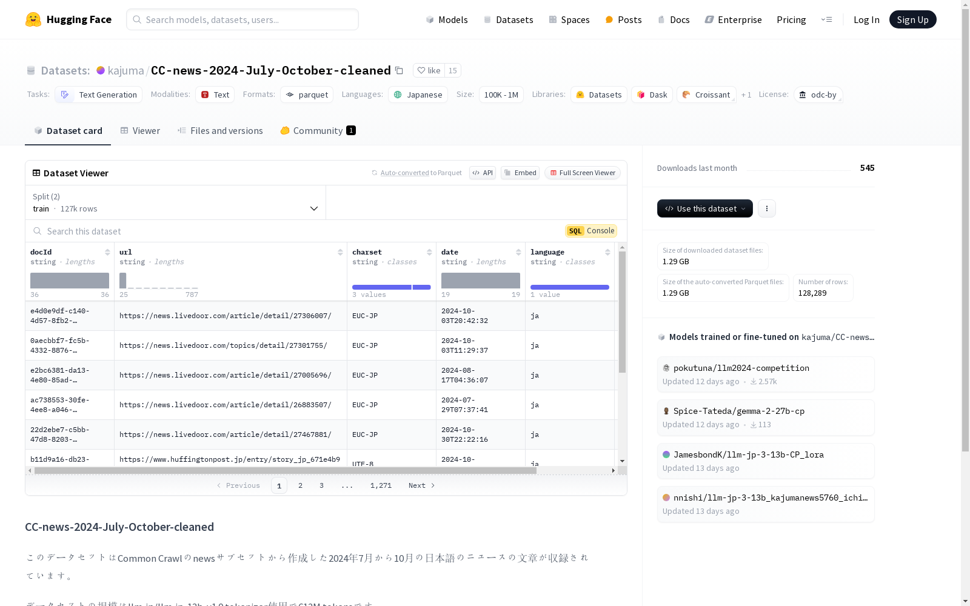Open Enterprise in the top navigation
This screenshot has height=606, width=970.
(733, 19)
